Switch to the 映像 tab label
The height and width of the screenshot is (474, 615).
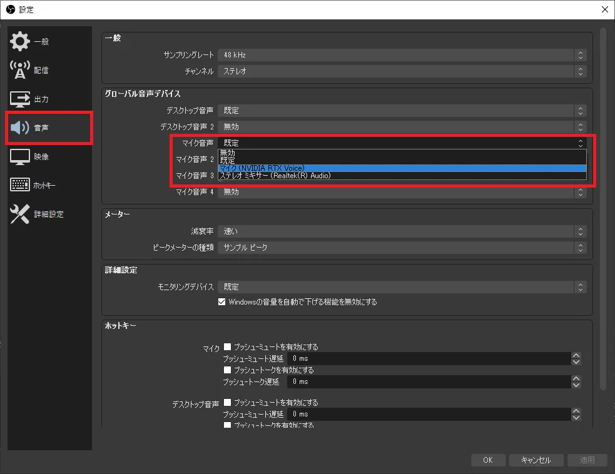[x=41, y=157]
